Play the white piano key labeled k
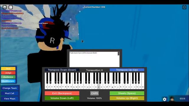189x106 pixels. tap(121, 87)
